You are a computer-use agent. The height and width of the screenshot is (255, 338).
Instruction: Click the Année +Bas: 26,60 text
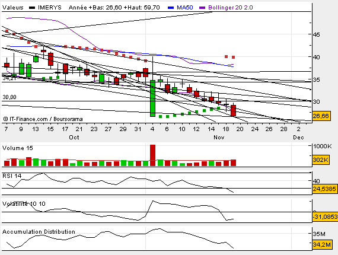point(95,8)
